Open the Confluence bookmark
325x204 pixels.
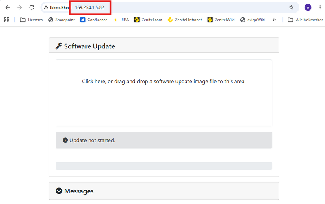click(x=94, y=20)
